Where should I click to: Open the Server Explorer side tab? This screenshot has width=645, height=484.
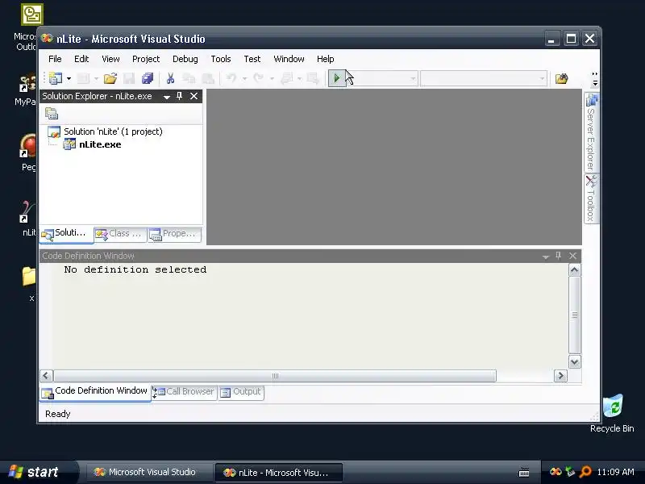click(591, 131)
